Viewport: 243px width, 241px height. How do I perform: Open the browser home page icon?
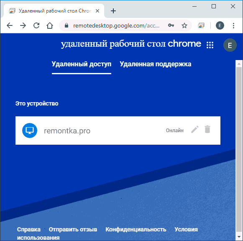[x=50, y=25]
